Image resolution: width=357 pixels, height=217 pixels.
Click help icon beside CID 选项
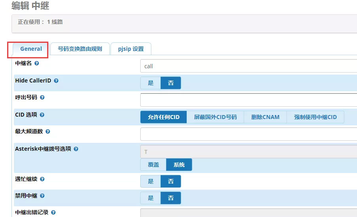[42, 115]
